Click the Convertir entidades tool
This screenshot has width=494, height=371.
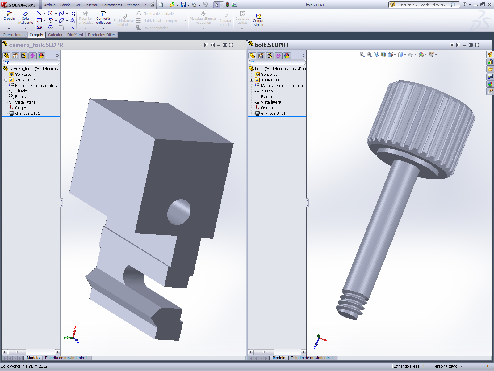tap(103, 18)
